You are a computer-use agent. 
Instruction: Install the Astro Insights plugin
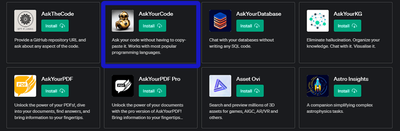(348, 91)
